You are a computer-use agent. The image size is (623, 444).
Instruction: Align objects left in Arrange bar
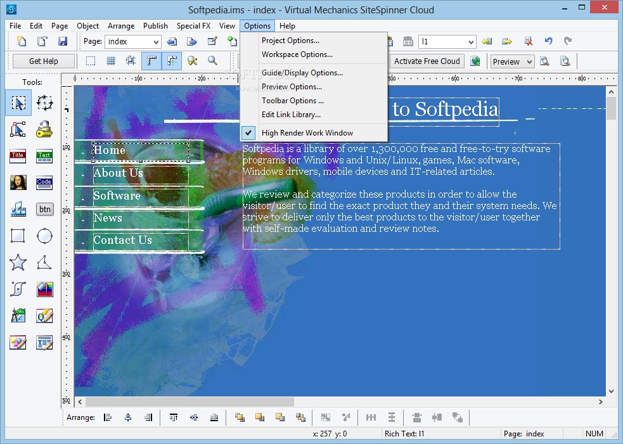108,417
